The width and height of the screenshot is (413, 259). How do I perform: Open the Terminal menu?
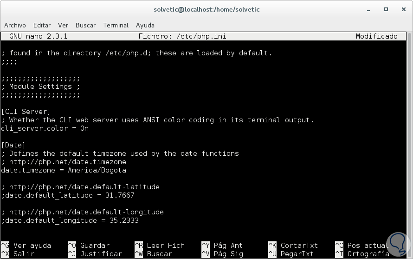pos(116,25)
